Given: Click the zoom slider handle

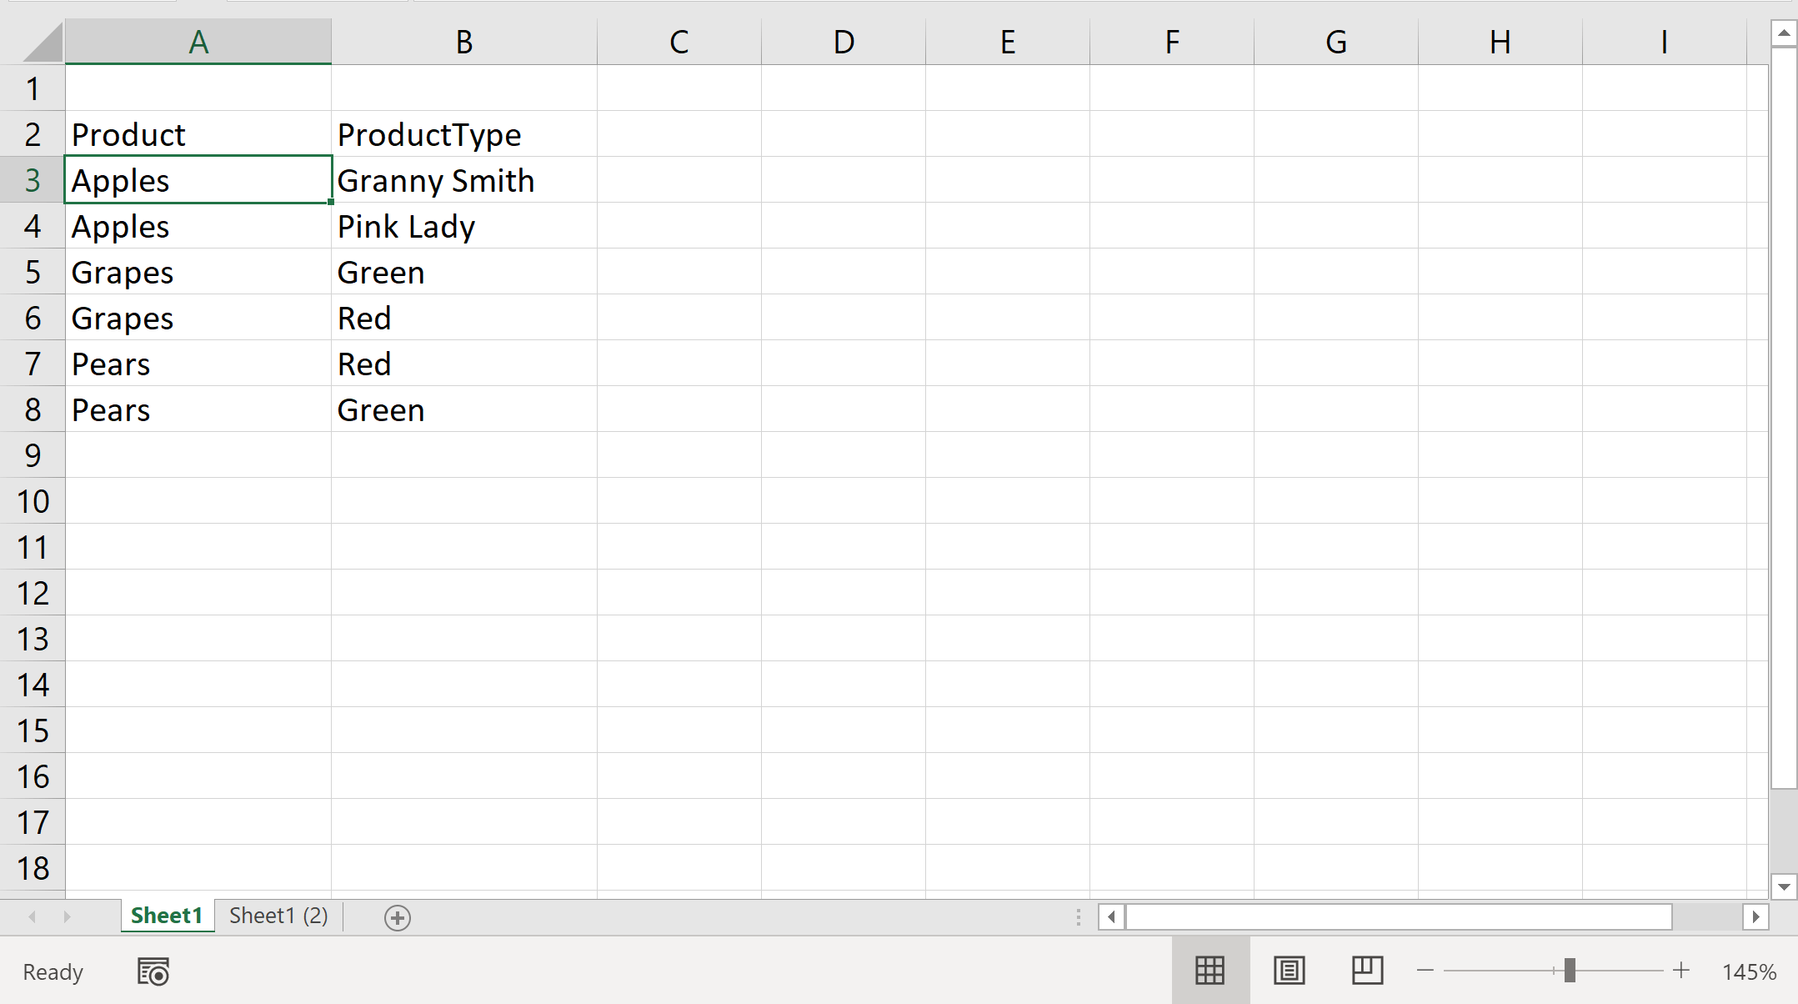Looking at the screenshot, I should pyautogui.click(x=1570, y=971).
